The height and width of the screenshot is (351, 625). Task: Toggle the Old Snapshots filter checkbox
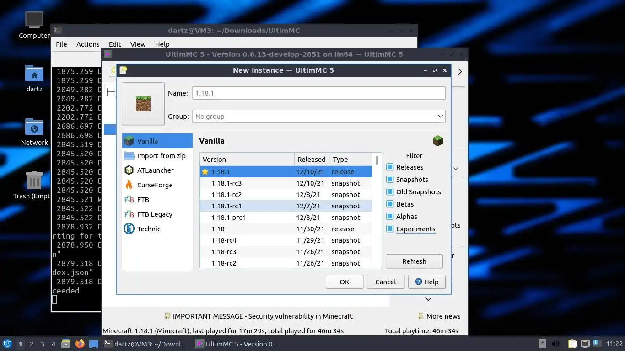(x=390, y=192)
